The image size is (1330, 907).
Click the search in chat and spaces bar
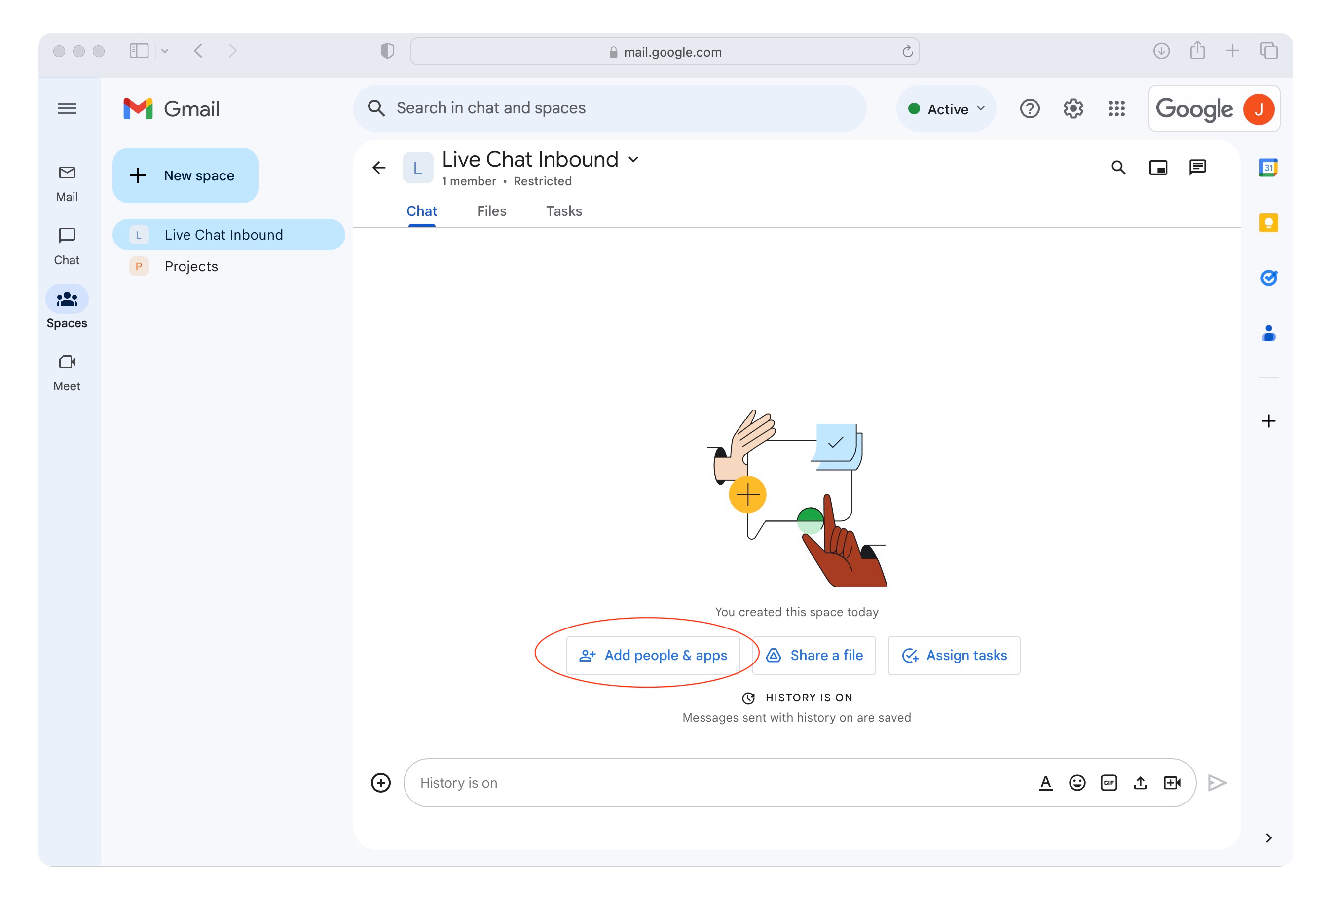[x=610, y=108]
